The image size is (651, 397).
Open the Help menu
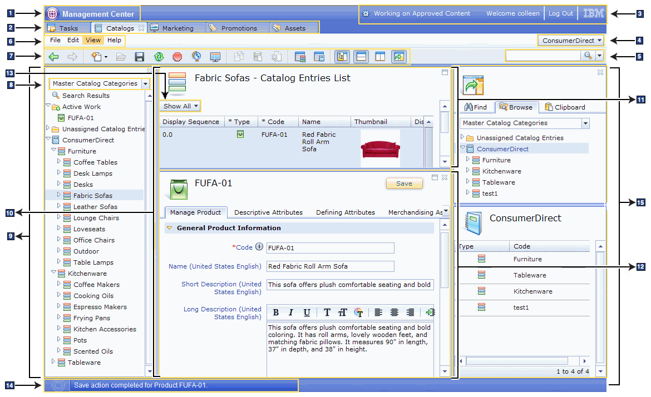pyautogui.click(x=114, y=40)
